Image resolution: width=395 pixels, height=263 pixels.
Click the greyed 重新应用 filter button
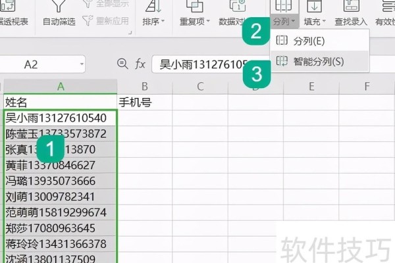pyautogui.click(x=106, y=20)
